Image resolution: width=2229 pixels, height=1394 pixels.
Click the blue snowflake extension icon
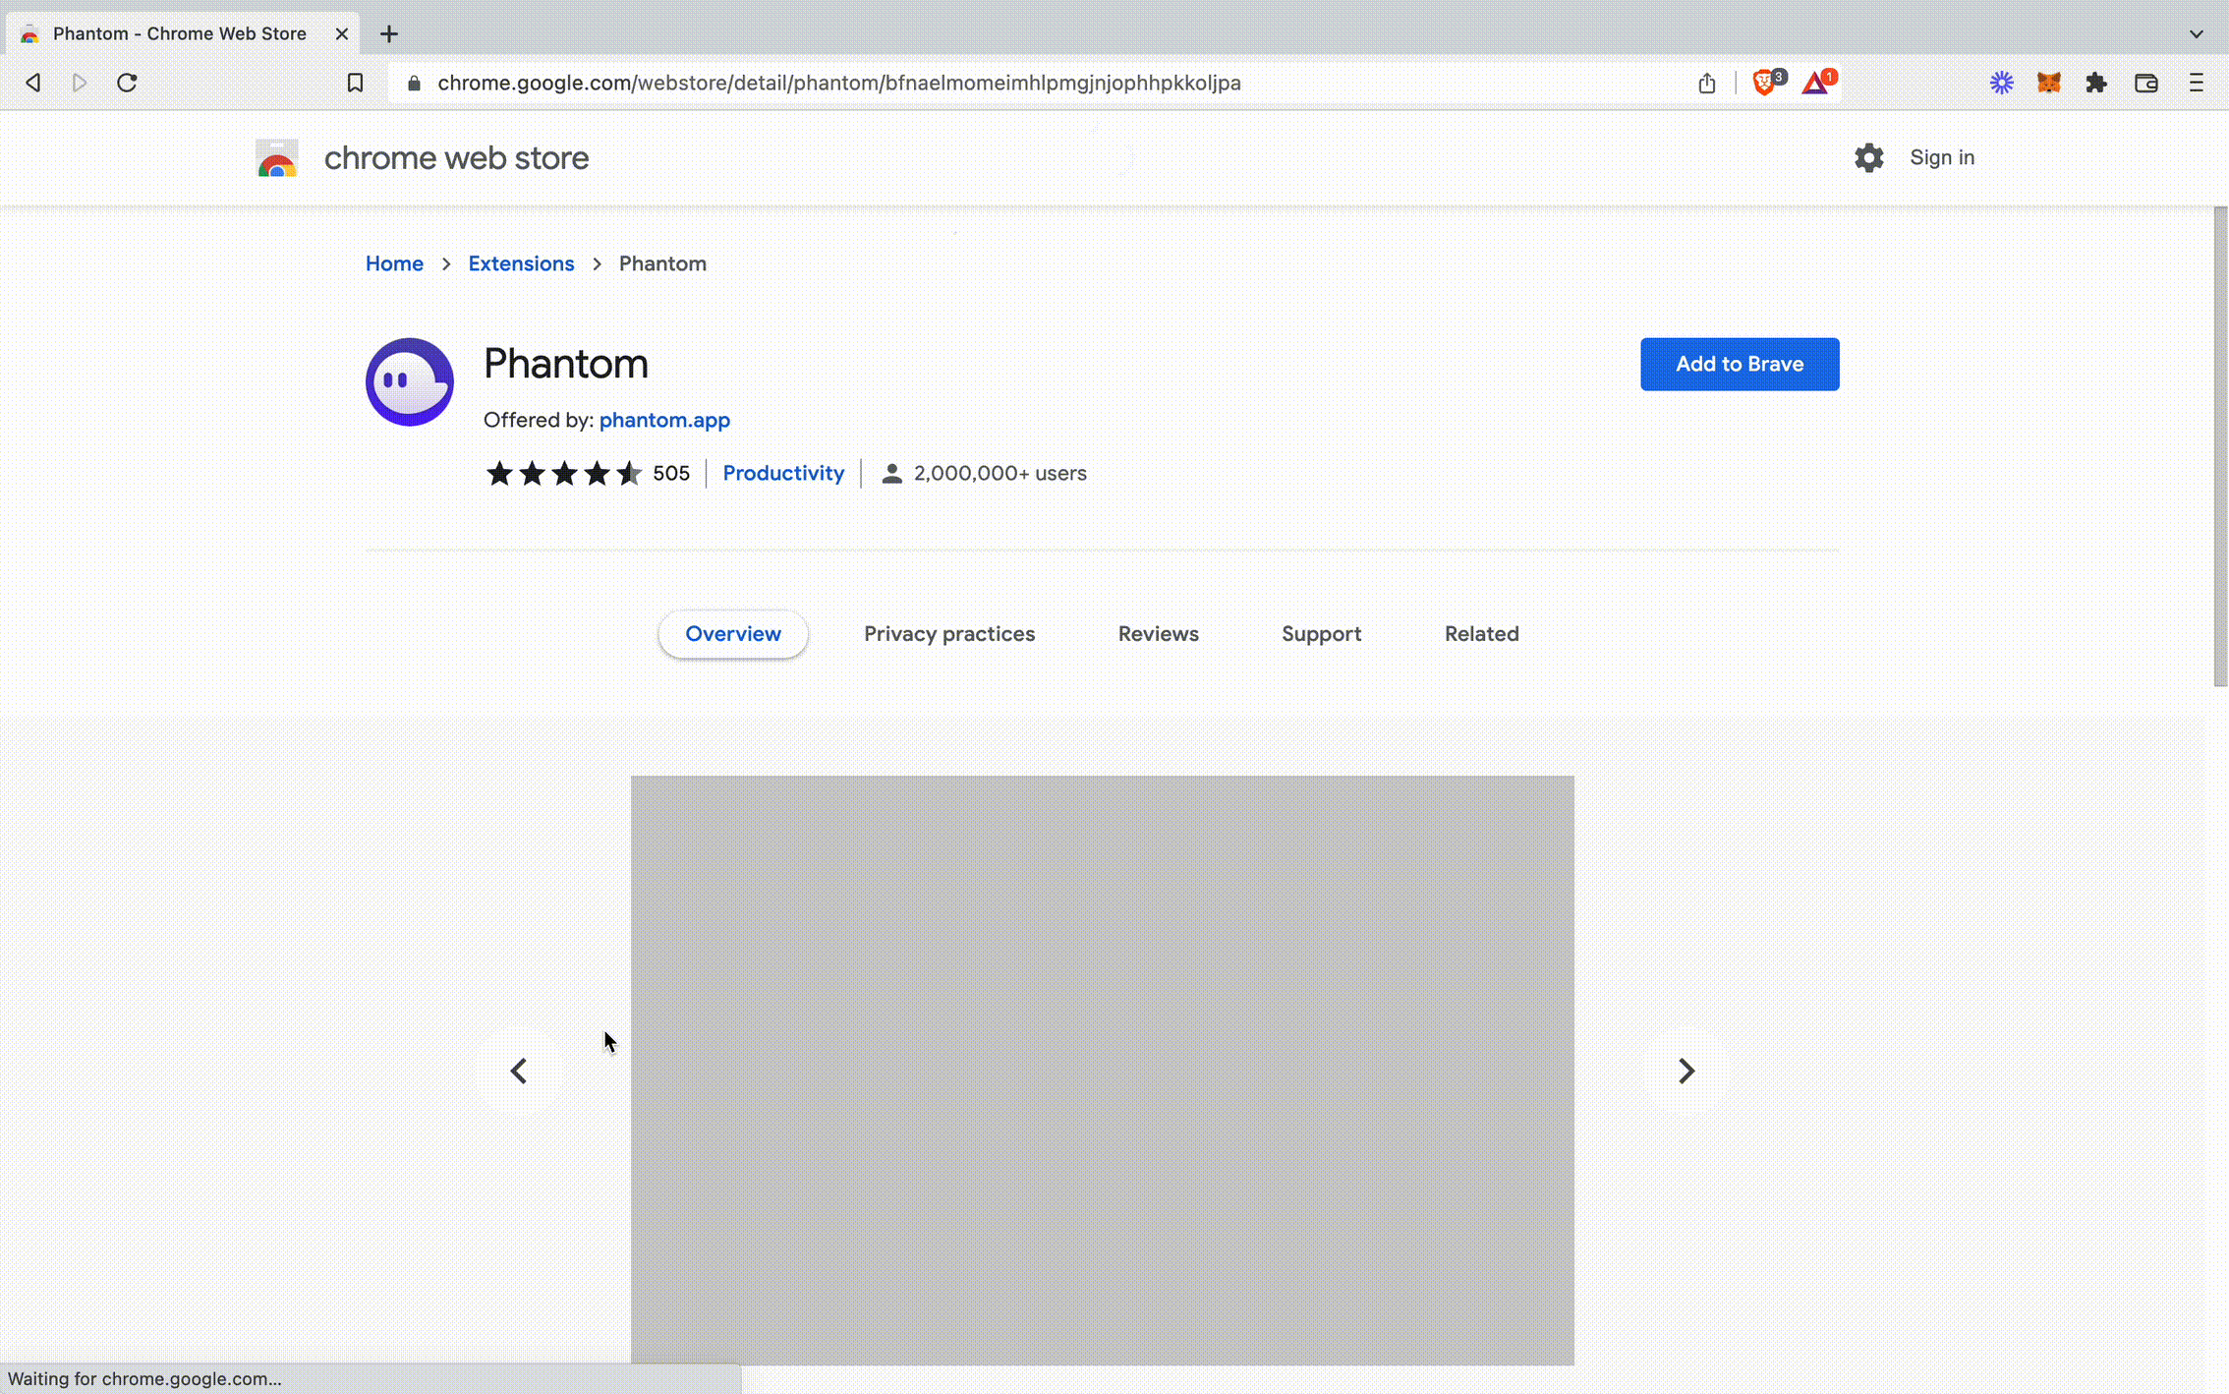tap(2002, 84)
